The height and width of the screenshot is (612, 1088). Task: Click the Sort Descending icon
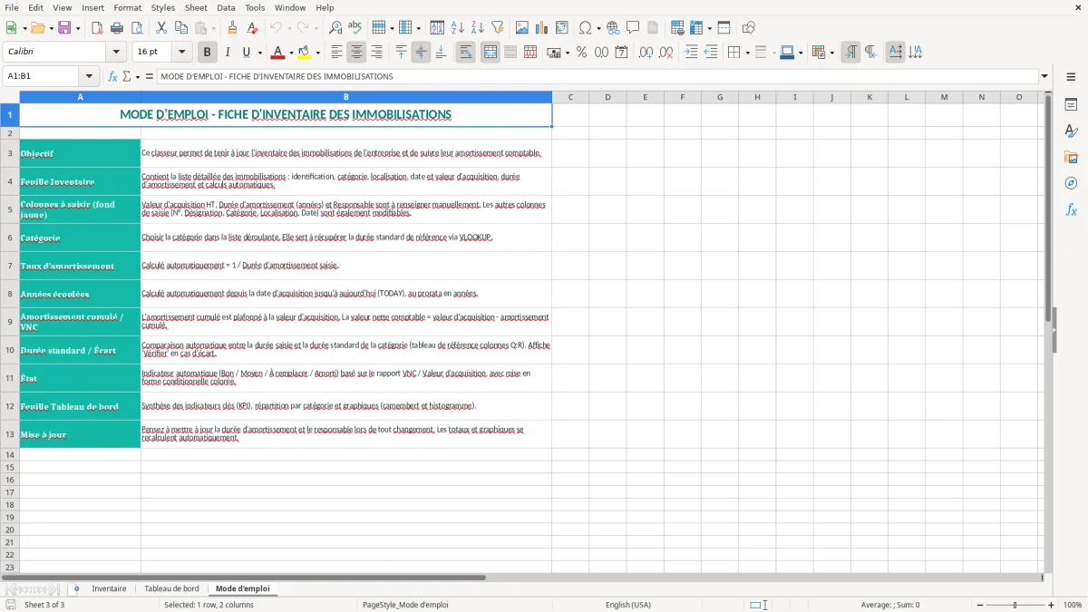478,28
